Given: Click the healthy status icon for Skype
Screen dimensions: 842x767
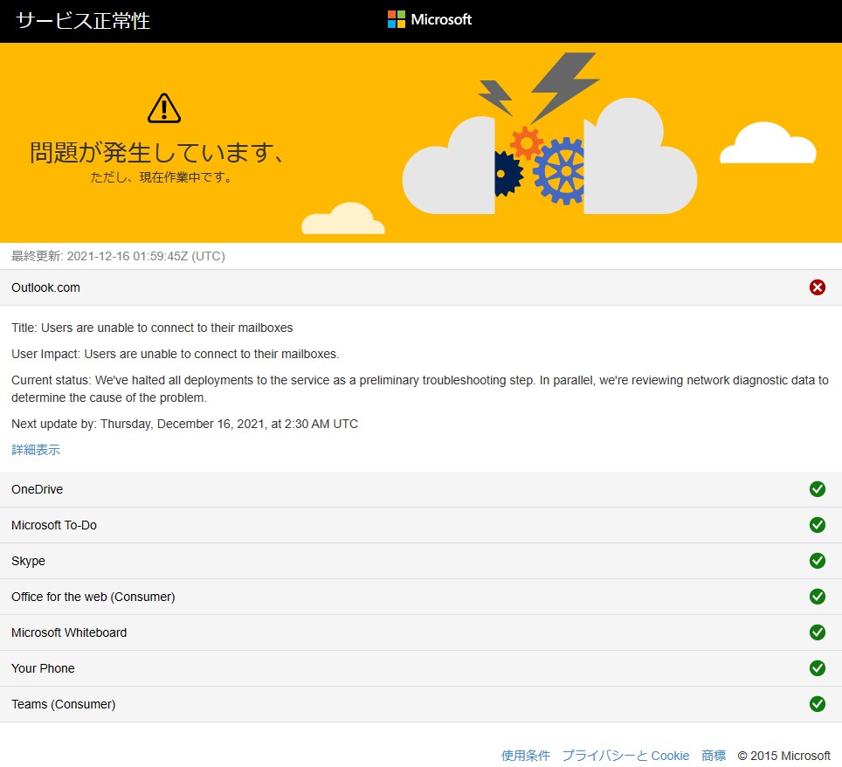Looking at the screenshot, I should click(x=818, y=560).
